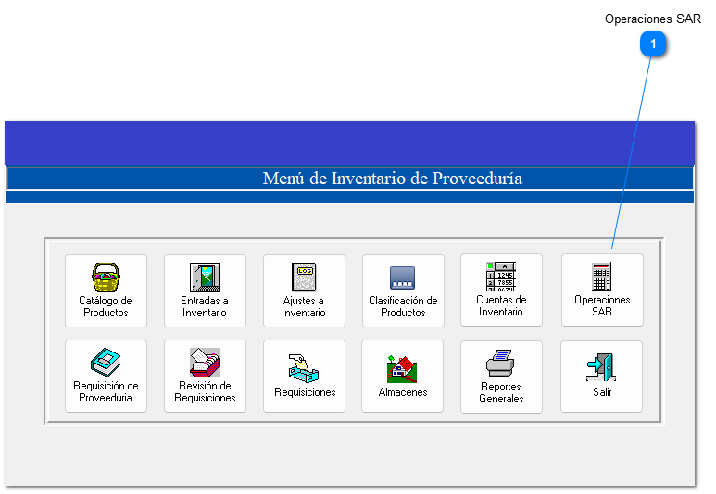
Task: Open Catálogo de Productos basket icon
Action: coord(106,278)
